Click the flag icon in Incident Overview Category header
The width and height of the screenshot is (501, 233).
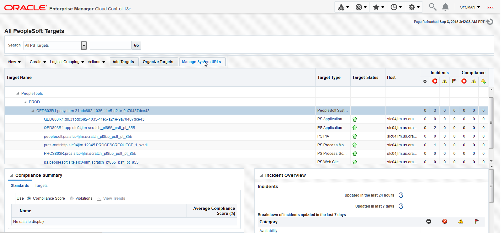477,221
